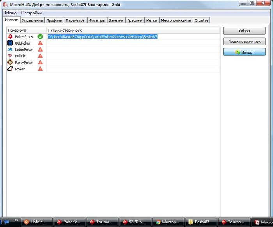Click the MacroHUD title bar app icon
The width and height of the screenshot is (273, 227).
pos(5,5)
